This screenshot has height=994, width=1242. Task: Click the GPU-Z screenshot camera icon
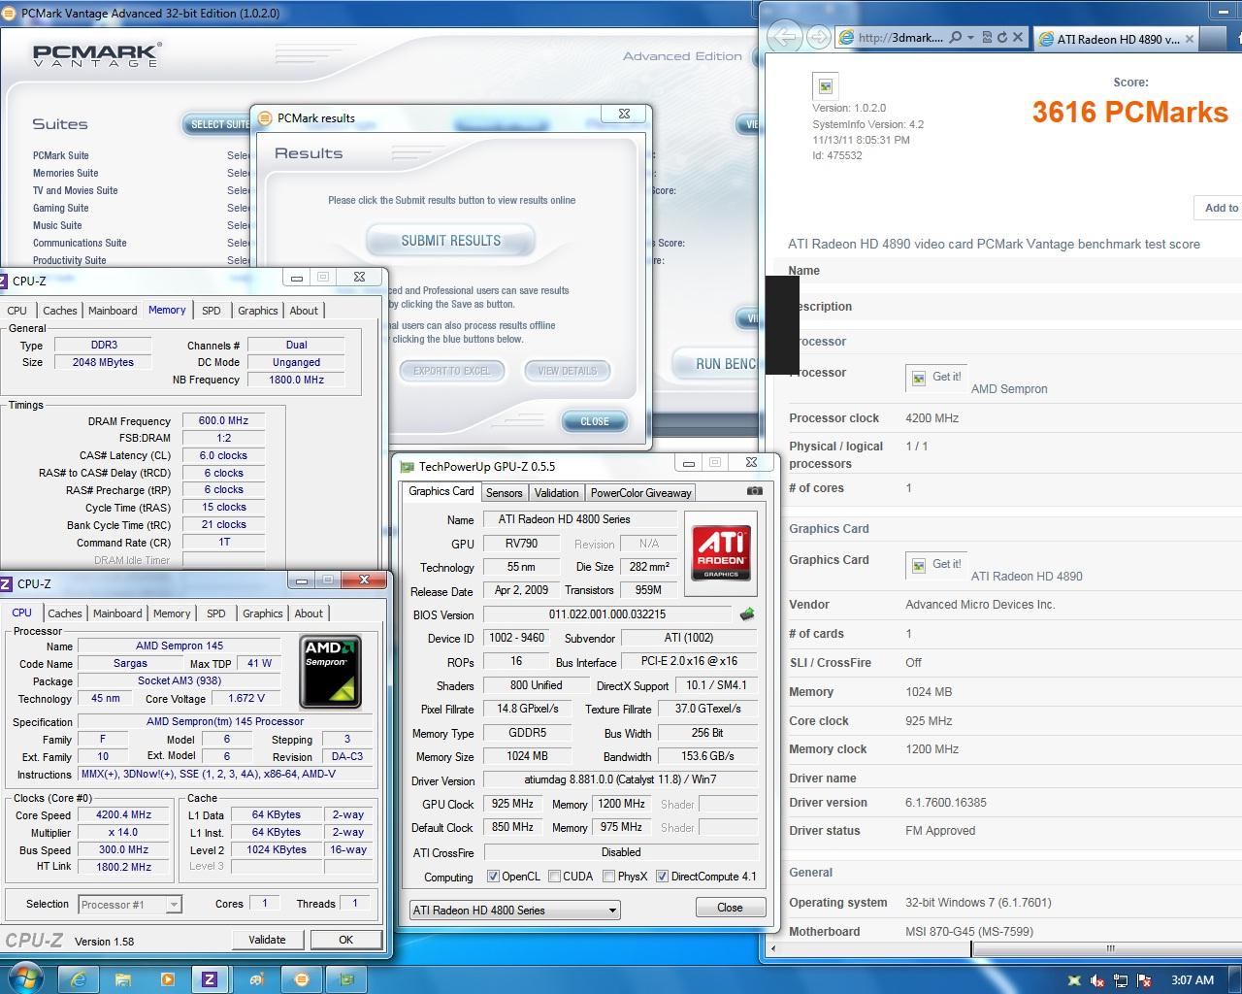tap(754, 491)
